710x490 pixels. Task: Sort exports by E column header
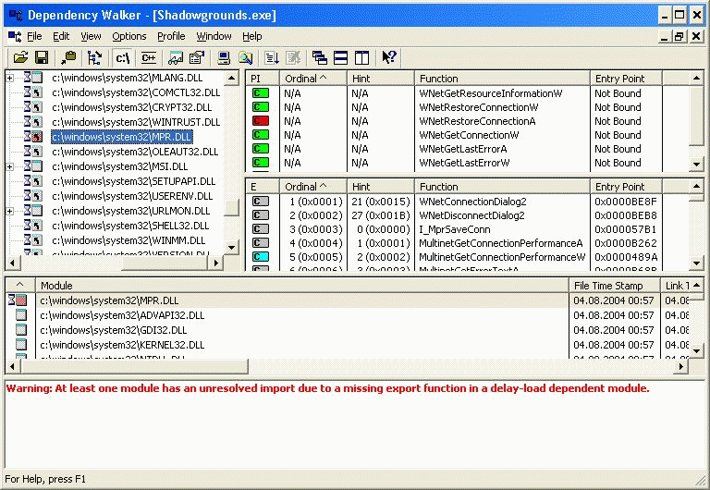[263, 187]
